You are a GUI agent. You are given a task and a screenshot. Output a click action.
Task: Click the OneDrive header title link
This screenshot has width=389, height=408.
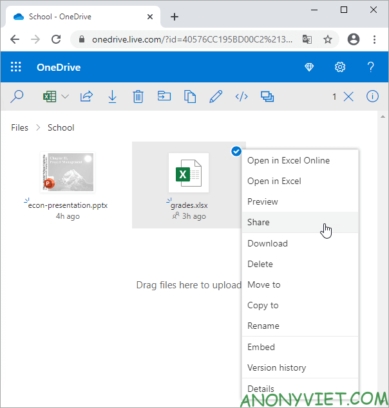(x=59, y=67)
